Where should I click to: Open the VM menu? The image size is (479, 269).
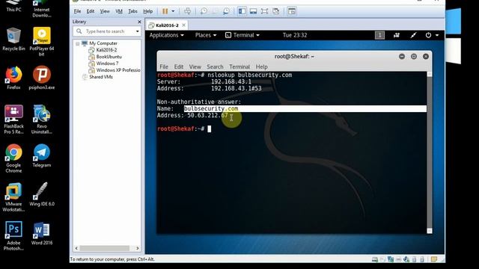tap(119, 11)
